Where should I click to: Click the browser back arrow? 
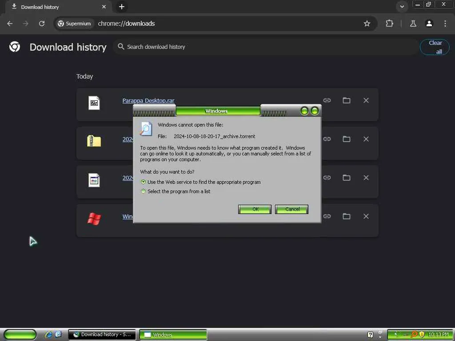tap(10, 24)
